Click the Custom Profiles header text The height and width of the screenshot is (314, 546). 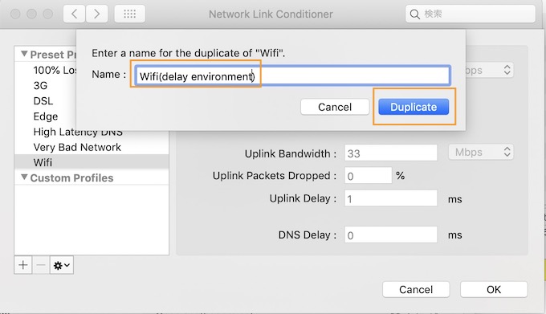tap(71, 178)
